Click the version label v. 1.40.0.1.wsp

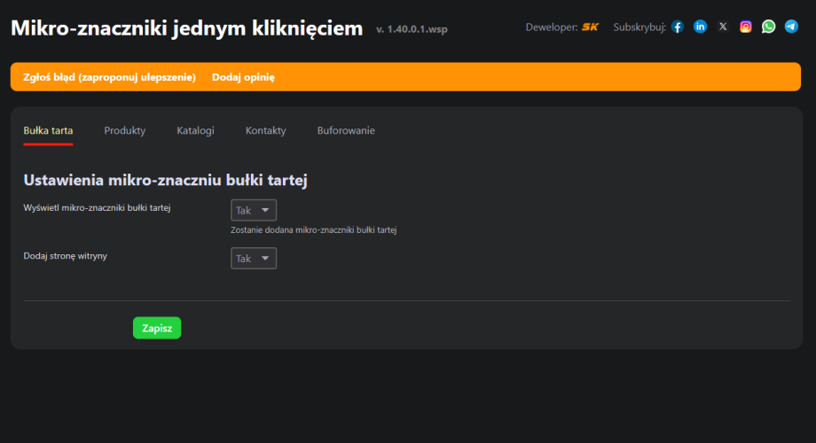(x=412, y=29)
